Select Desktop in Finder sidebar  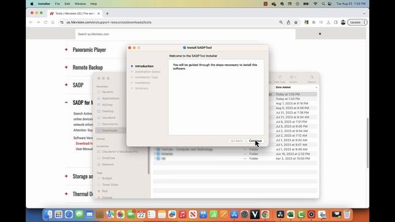(108, 111)
